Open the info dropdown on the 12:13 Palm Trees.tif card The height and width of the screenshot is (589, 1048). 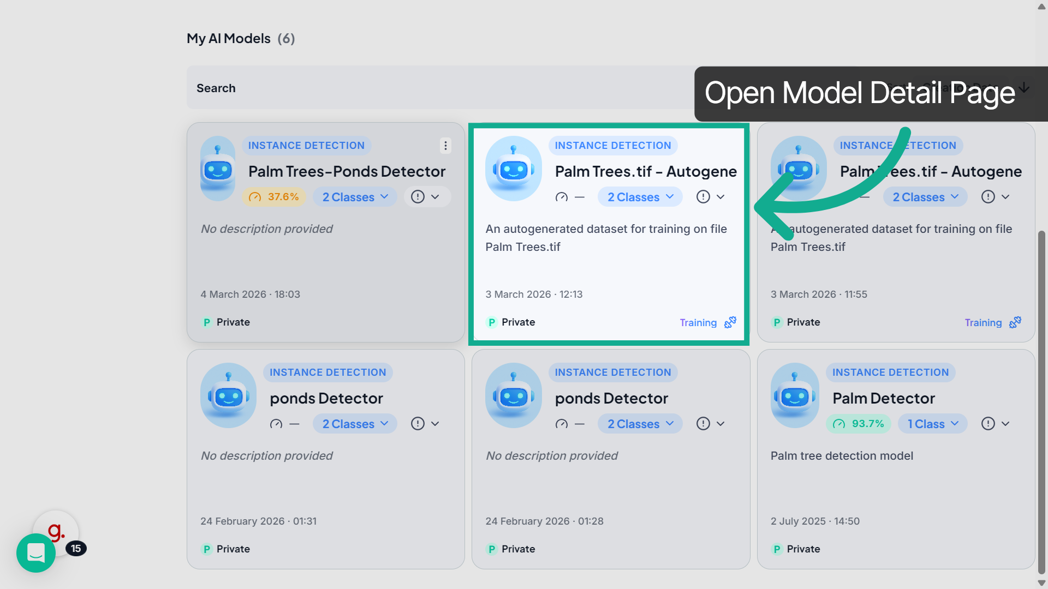[x=711, y=197]
